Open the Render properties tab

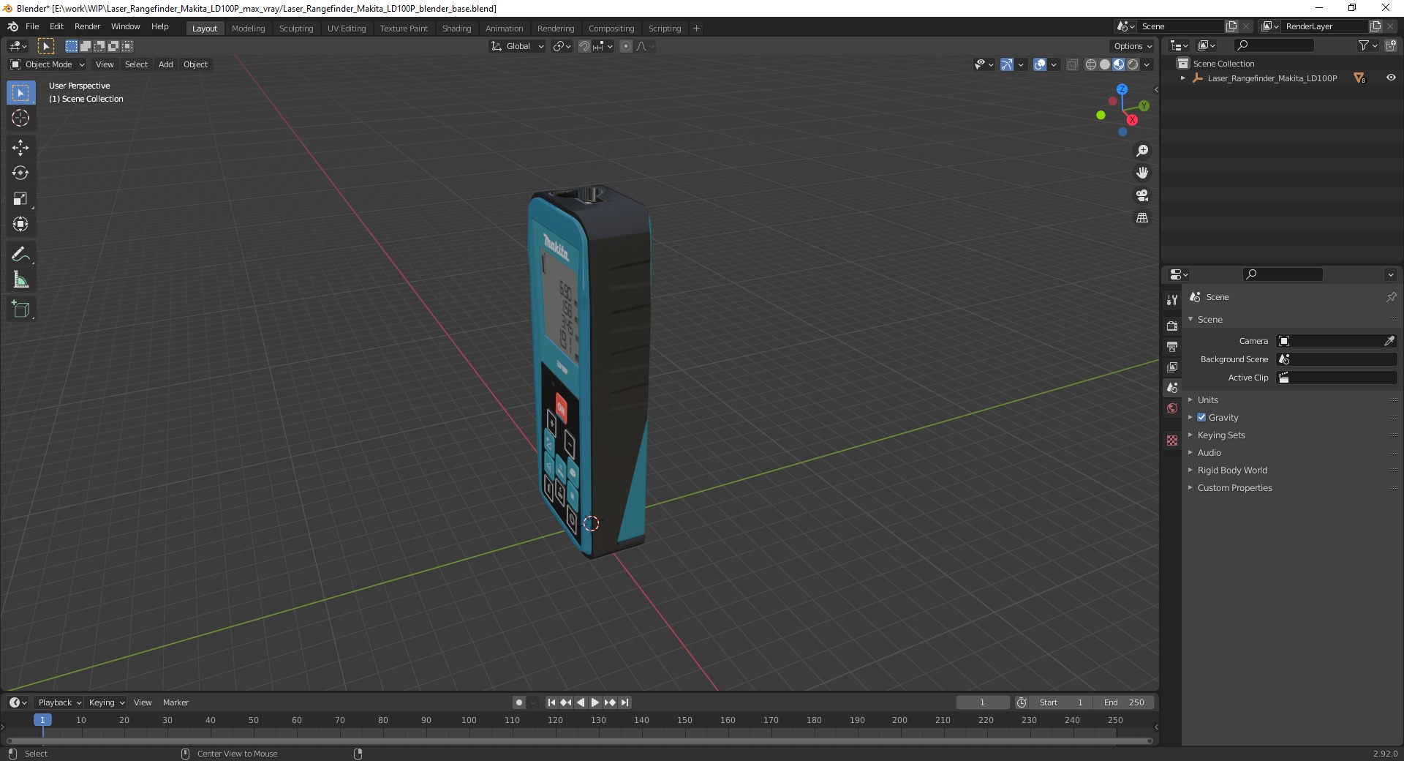coord(1172,326)
